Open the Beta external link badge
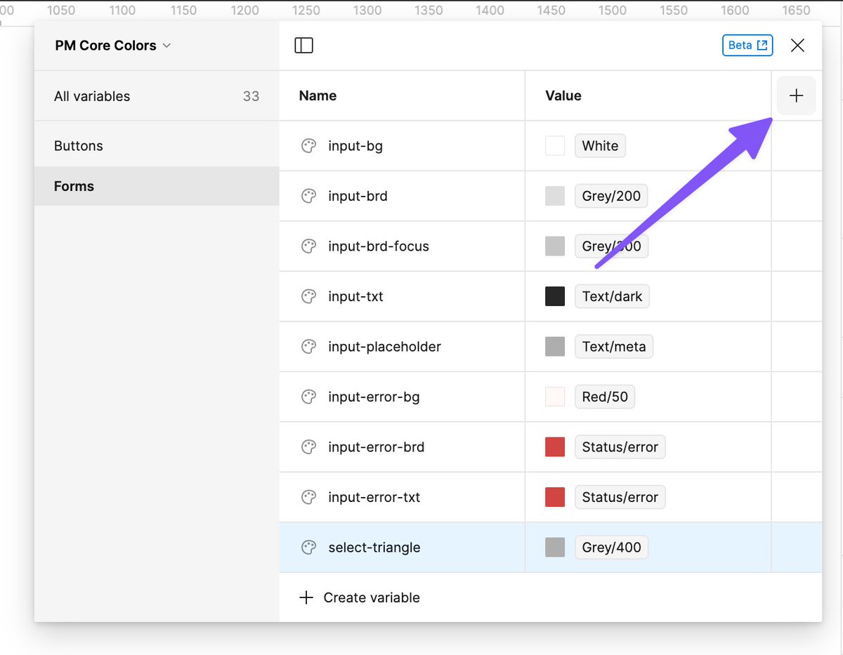This screenshot has height=655, width=843. (x=747, y=45)
